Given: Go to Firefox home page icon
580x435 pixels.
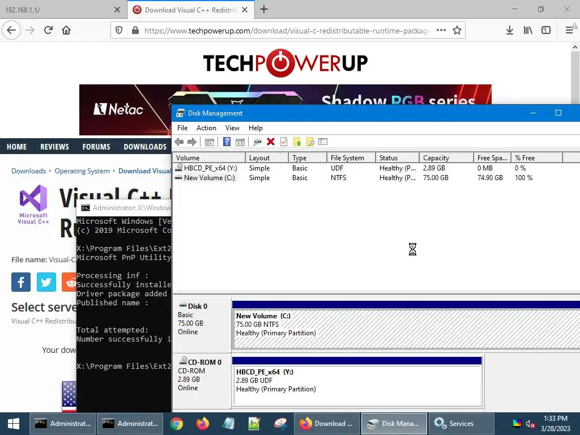Looking at the screenshot, I should pos(66,30).
